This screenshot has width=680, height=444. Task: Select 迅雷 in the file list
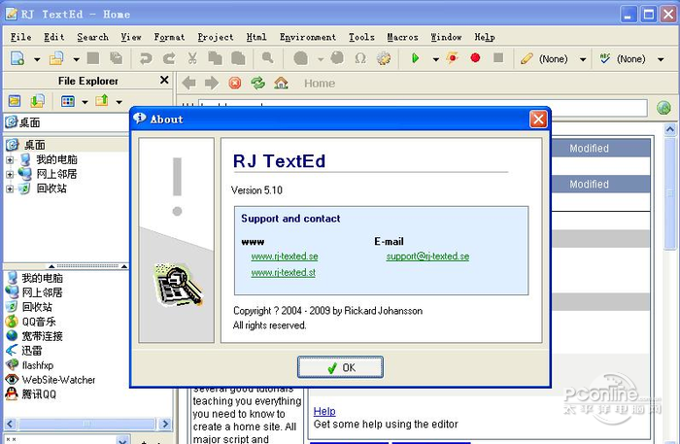click(32, 351)
